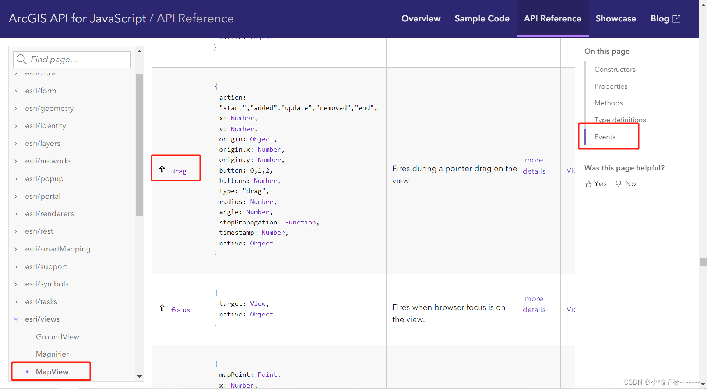Viewport: 707px width, 389px height.
Task: Click View type link in focus target
Action: (x=258, y=304)
